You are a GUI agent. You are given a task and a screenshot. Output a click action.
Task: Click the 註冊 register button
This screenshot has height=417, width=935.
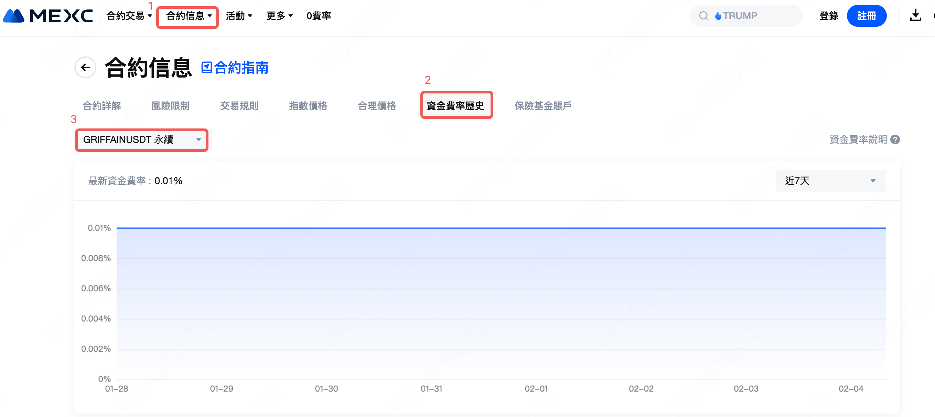coord(866,16)
